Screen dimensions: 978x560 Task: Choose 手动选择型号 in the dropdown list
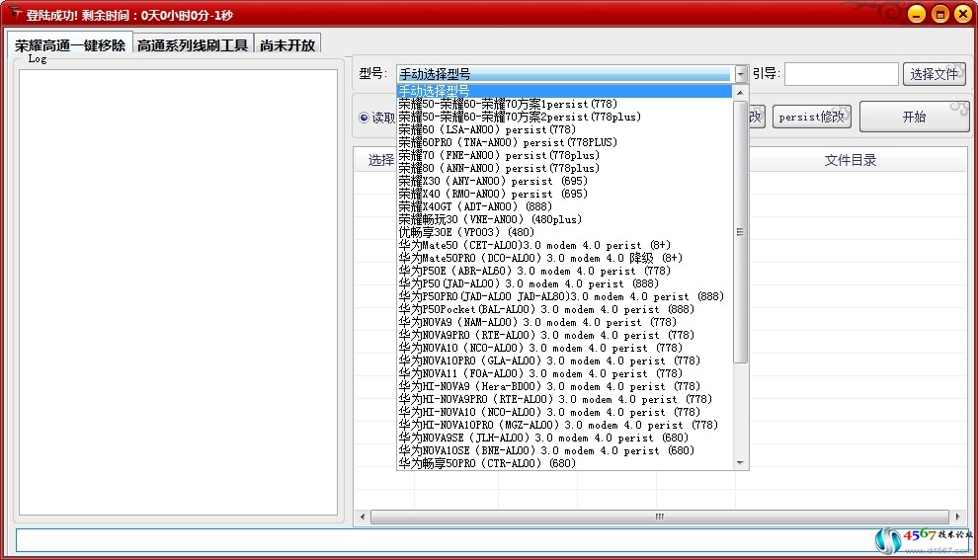pos(564,91)
